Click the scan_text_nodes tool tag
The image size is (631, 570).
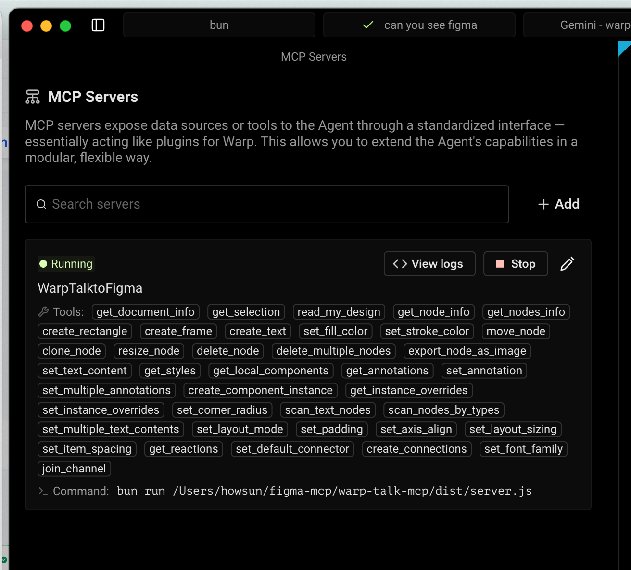pyautogui.click(x=328, y=410)
